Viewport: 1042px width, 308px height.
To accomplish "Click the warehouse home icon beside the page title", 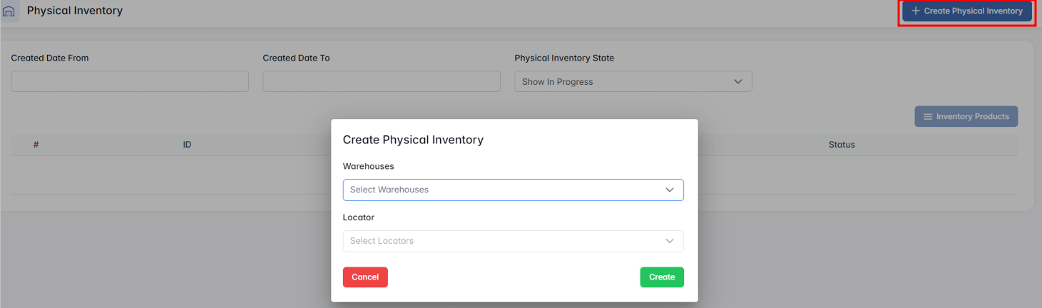I will point(9,11).
